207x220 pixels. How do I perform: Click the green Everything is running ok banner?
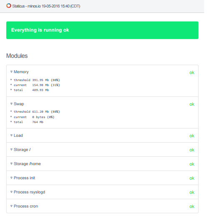(x=102, y=30)
